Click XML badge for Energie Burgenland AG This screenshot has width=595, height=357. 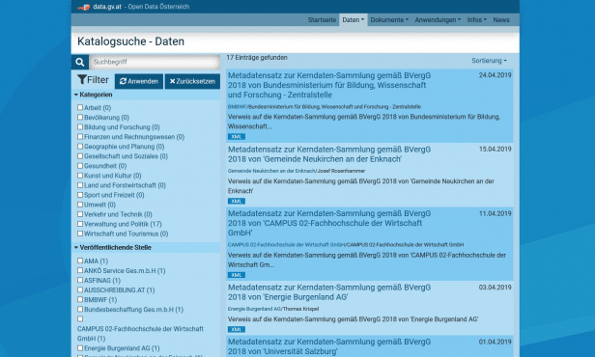click(x=237, y=330)
